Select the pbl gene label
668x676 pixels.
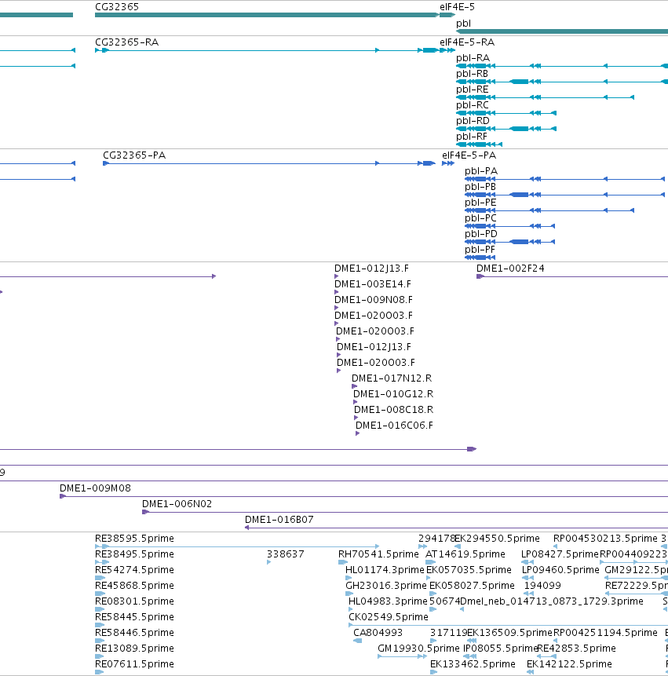click(463, 24)
